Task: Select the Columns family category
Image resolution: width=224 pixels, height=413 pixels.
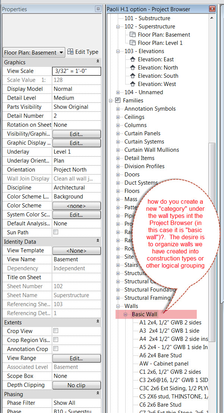Action: tap(136, 125)
